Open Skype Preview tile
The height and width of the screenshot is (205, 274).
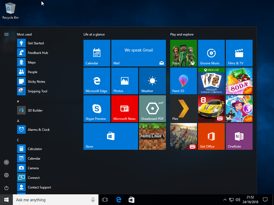point(97,109)
